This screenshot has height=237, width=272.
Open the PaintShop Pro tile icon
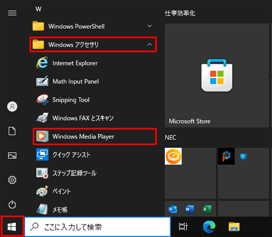point(226,156)
